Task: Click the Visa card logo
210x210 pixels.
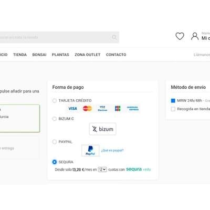Action: click(72, 109)
